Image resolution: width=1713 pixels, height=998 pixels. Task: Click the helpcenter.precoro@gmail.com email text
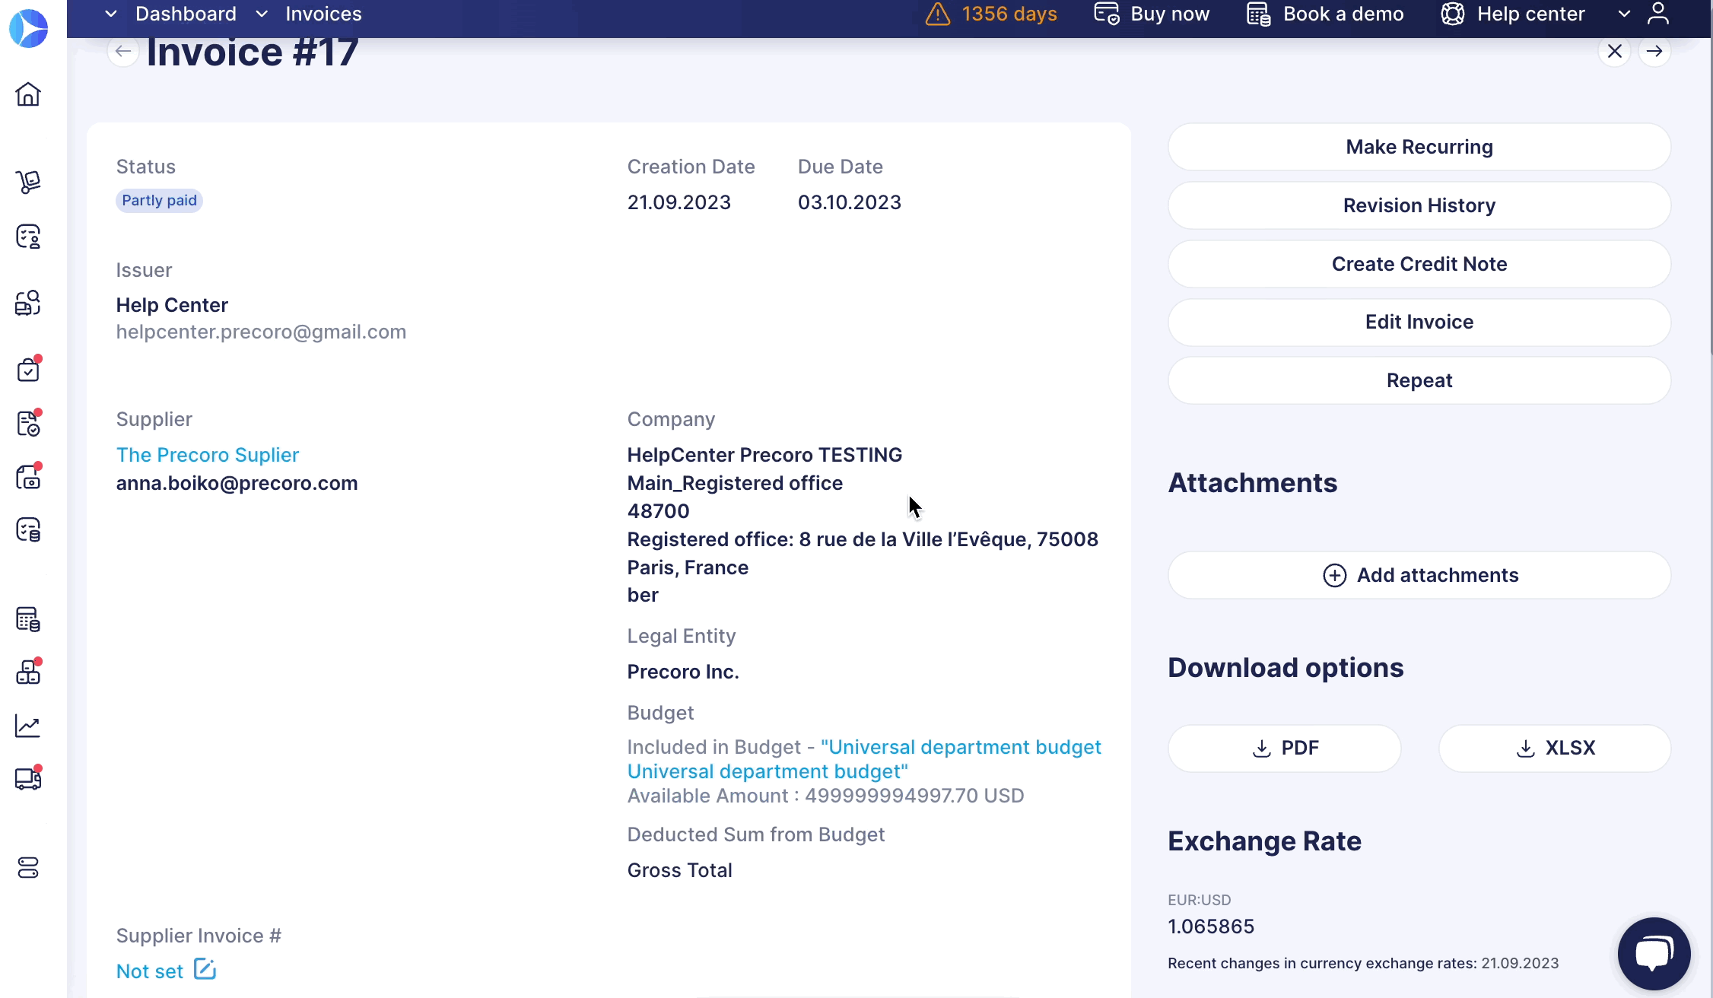(x=261, y=332)
